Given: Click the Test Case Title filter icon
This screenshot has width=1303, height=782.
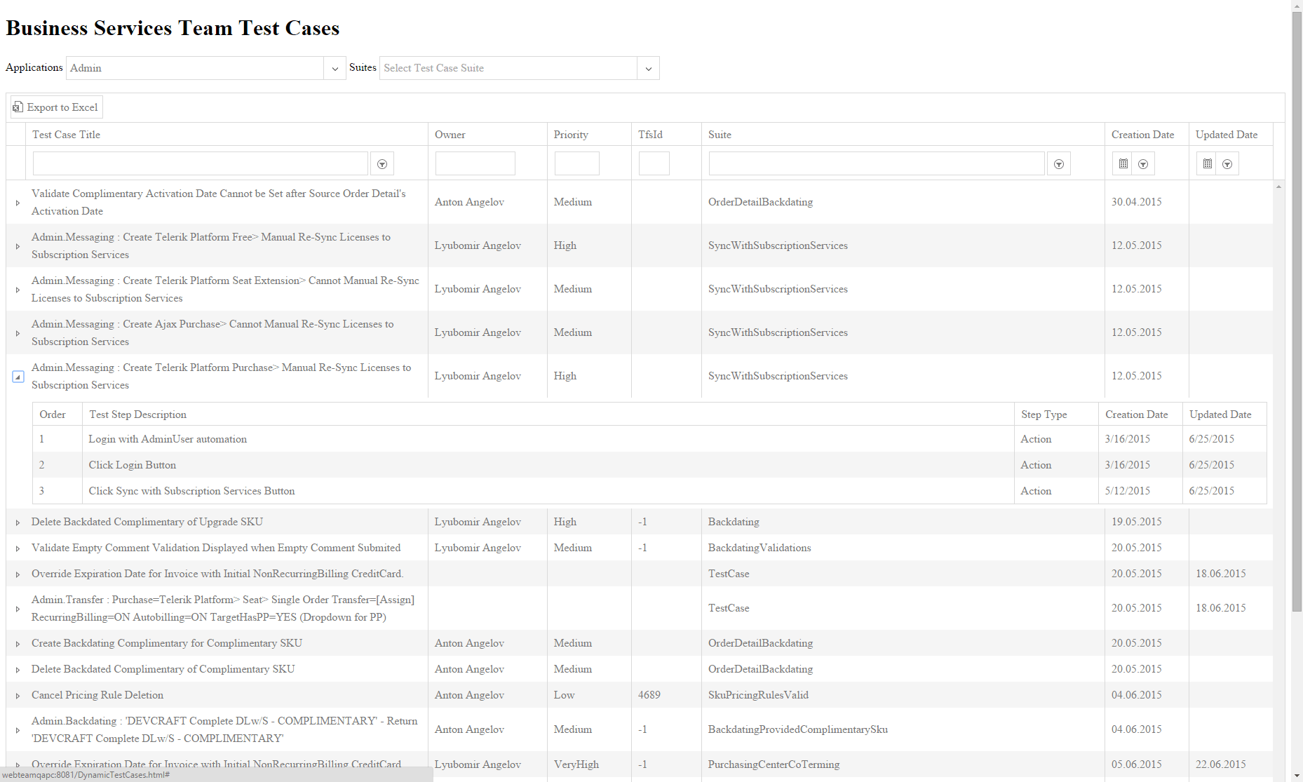Looking at the screenshot, I should (382, 164).
